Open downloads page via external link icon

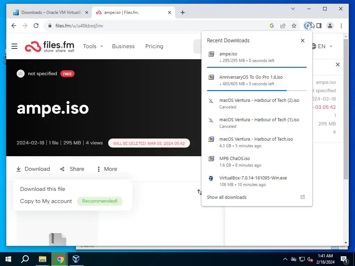302,197
